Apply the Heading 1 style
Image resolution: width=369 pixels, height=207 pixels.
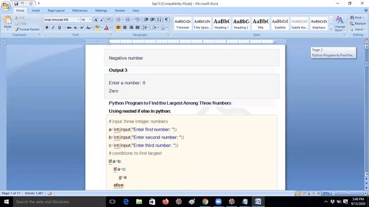221,24
